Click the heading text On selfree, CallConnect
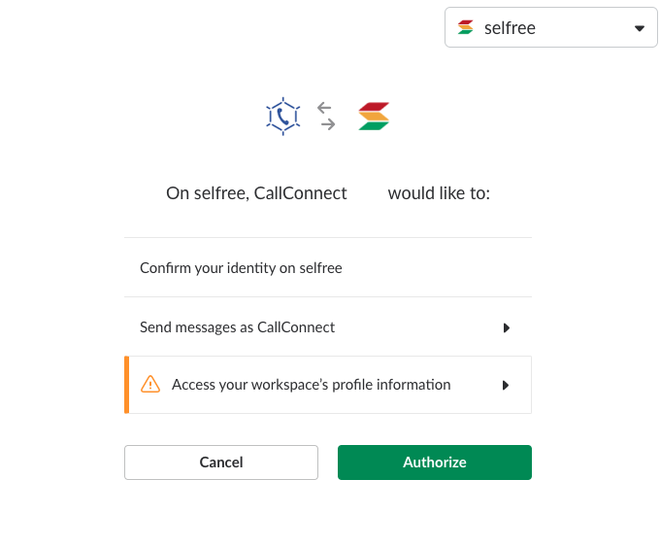Screen dimensions: 660x548 click(256, 193)
